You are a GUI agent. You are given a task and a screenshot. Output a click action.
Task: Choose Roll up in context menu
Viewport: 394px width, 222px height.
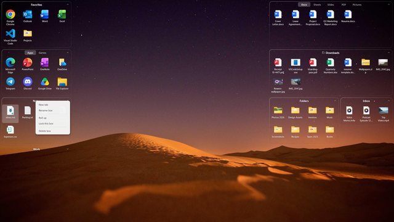pos(53,118)
